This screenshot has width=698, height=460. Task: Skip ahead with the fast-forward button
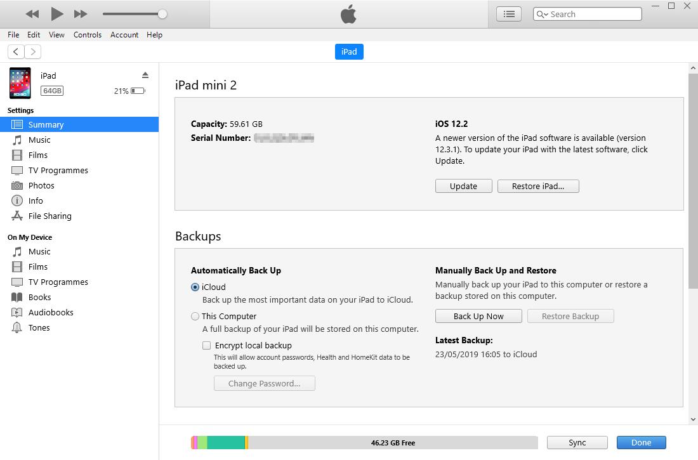tap(81, 14)
